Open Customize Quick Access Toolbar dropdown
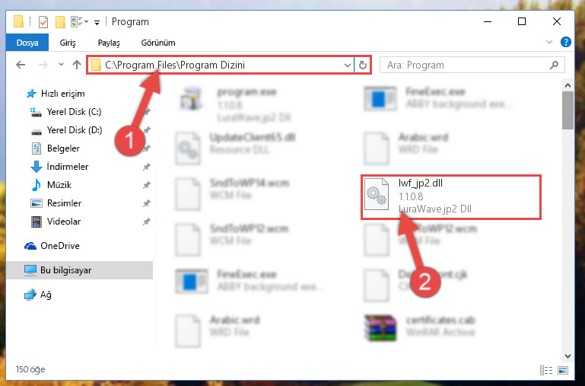The width and height of the screenshot is (585, 386). click(97, 22)
